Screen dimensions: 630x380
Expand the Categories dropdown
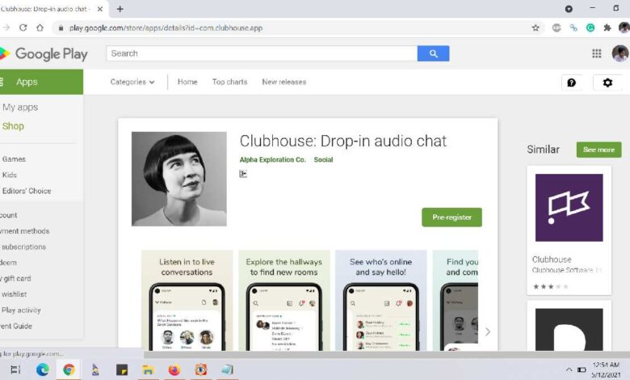pos(132,82)
